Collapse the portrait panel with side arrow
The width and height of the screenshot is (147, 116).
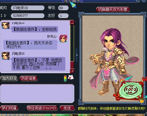(77, 55)
